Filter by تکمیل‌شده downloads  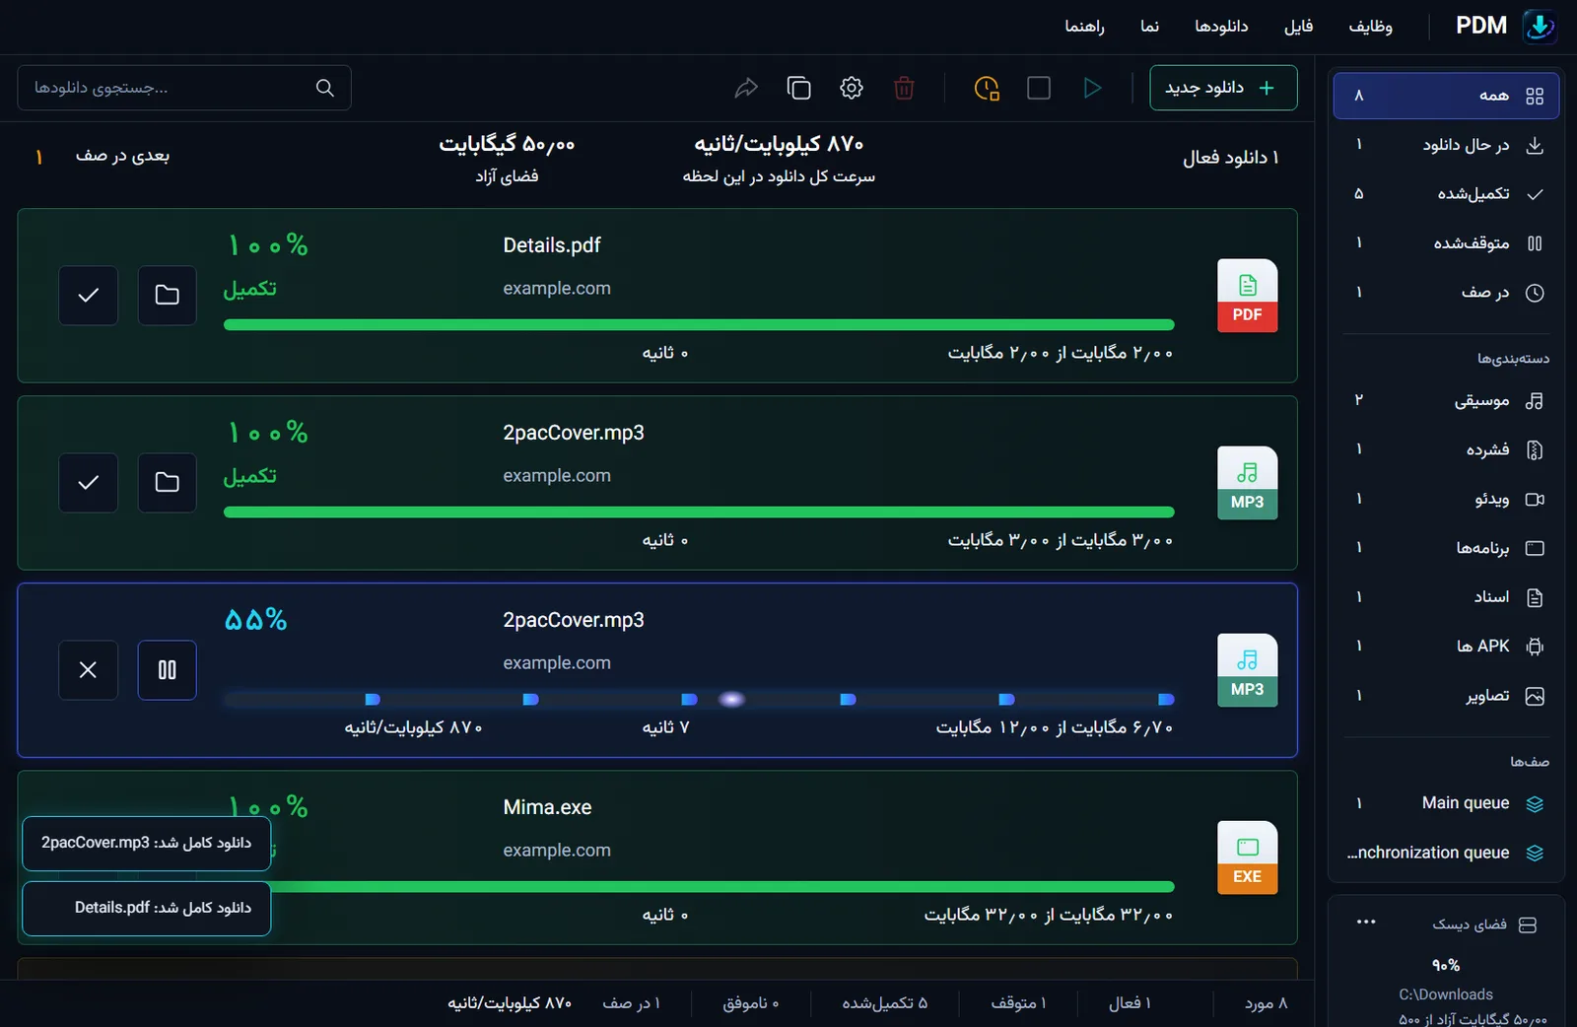tap(1446, 194)
